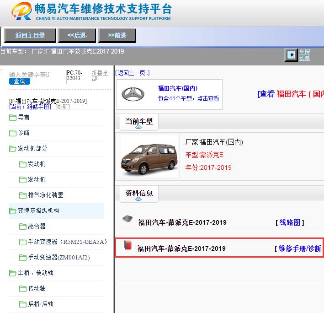Click the 厂家:福田汽车(国内) text
324x313 pixels.
click(214, 142)
